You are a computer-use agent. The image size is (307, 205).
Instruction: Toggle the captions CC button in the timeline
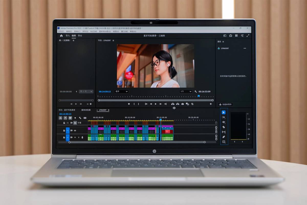(x=85, y=118)
